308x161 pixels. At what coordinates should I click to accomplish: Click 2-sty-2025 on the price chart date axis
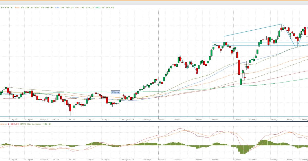[127, 119]
